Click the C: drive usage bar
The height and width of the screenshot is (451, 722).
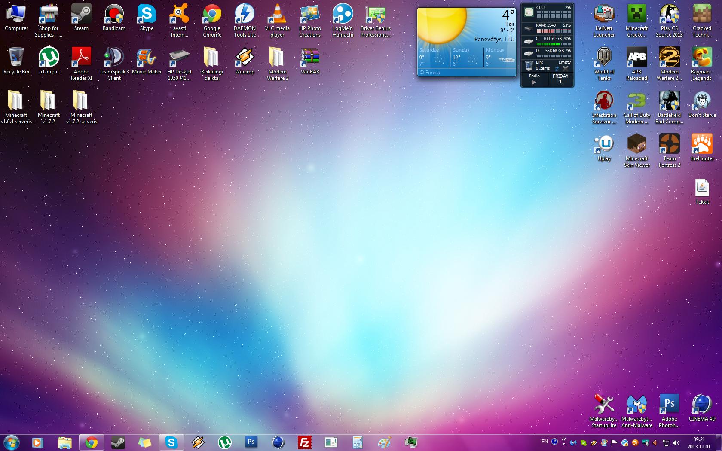pos(554,44)
